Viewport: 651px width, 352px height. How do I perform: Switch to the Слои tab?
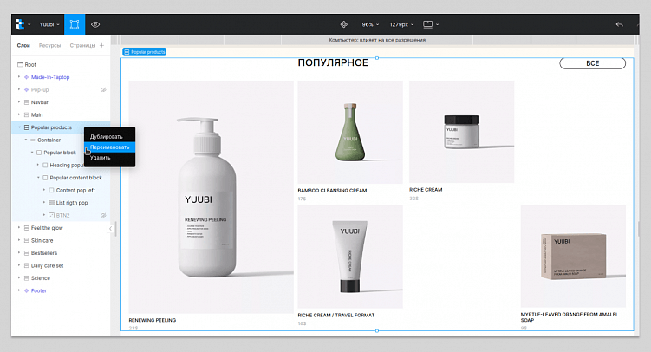pyautogui.click(x=23, y=45)
